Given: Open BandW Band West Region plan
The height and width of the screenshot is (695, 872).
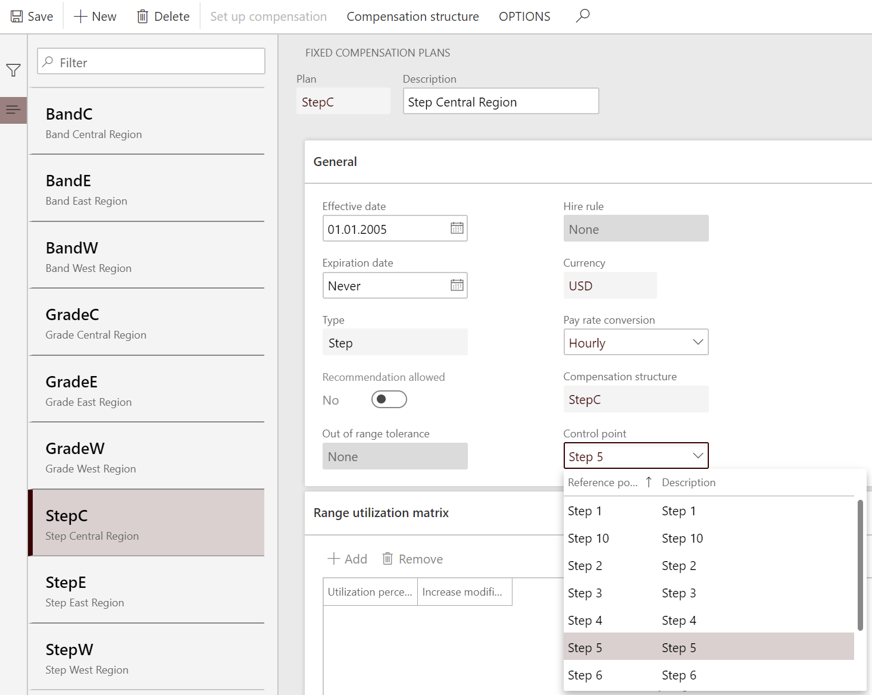Looking at the screenshot, I should point(146,255).
